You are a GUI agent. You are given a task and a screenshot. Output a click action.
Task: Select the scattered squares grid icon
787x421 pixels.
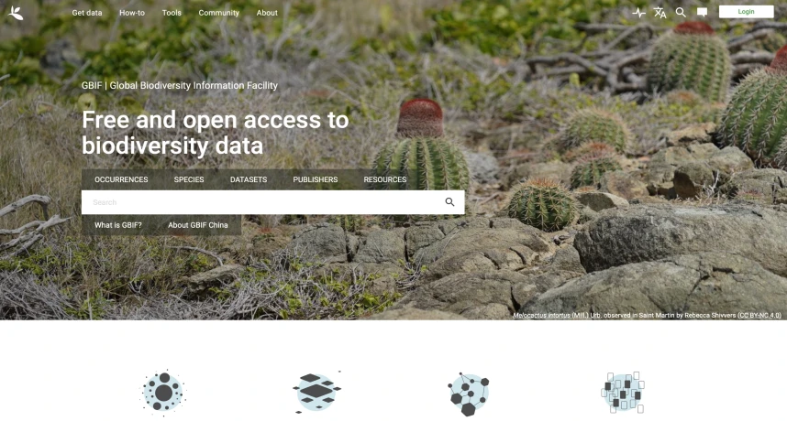pos(623,393)
